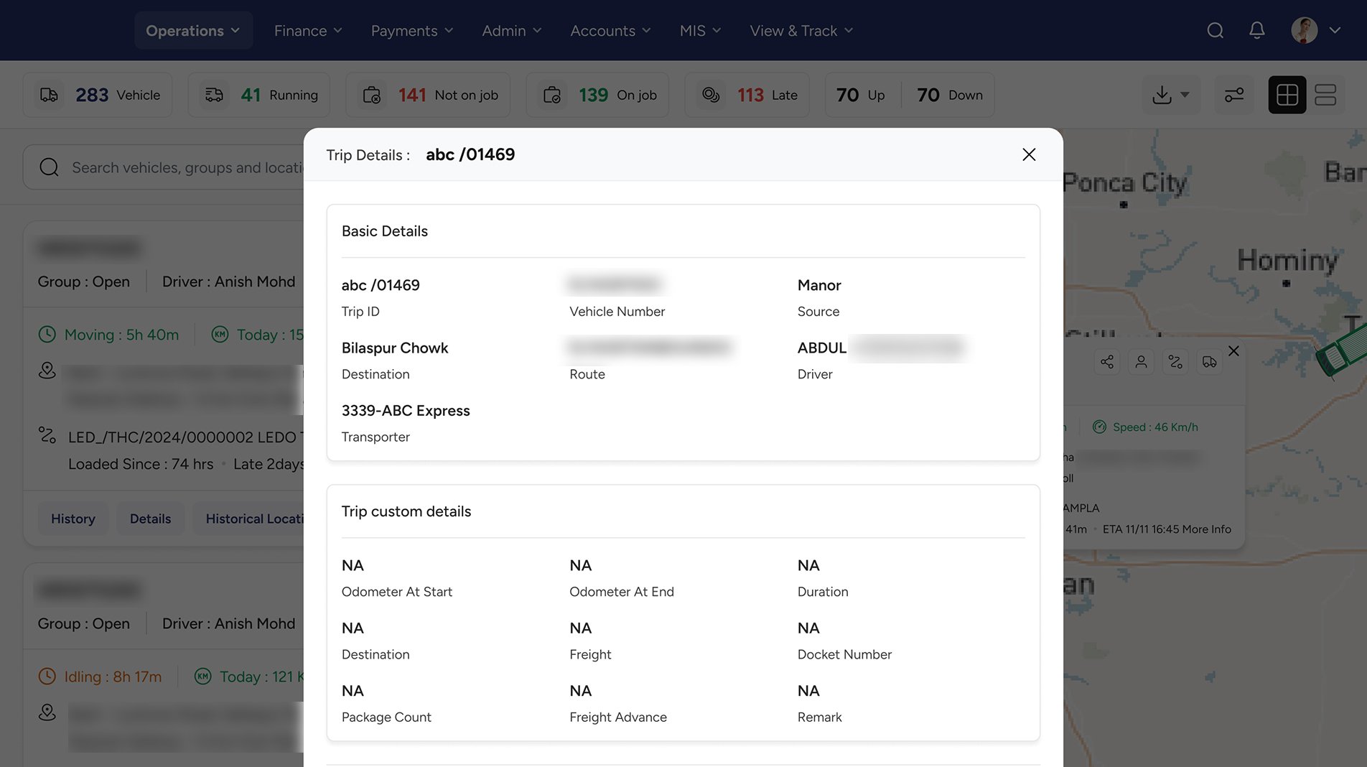
Task: Open the Payments menu
Action: [412, 30]
